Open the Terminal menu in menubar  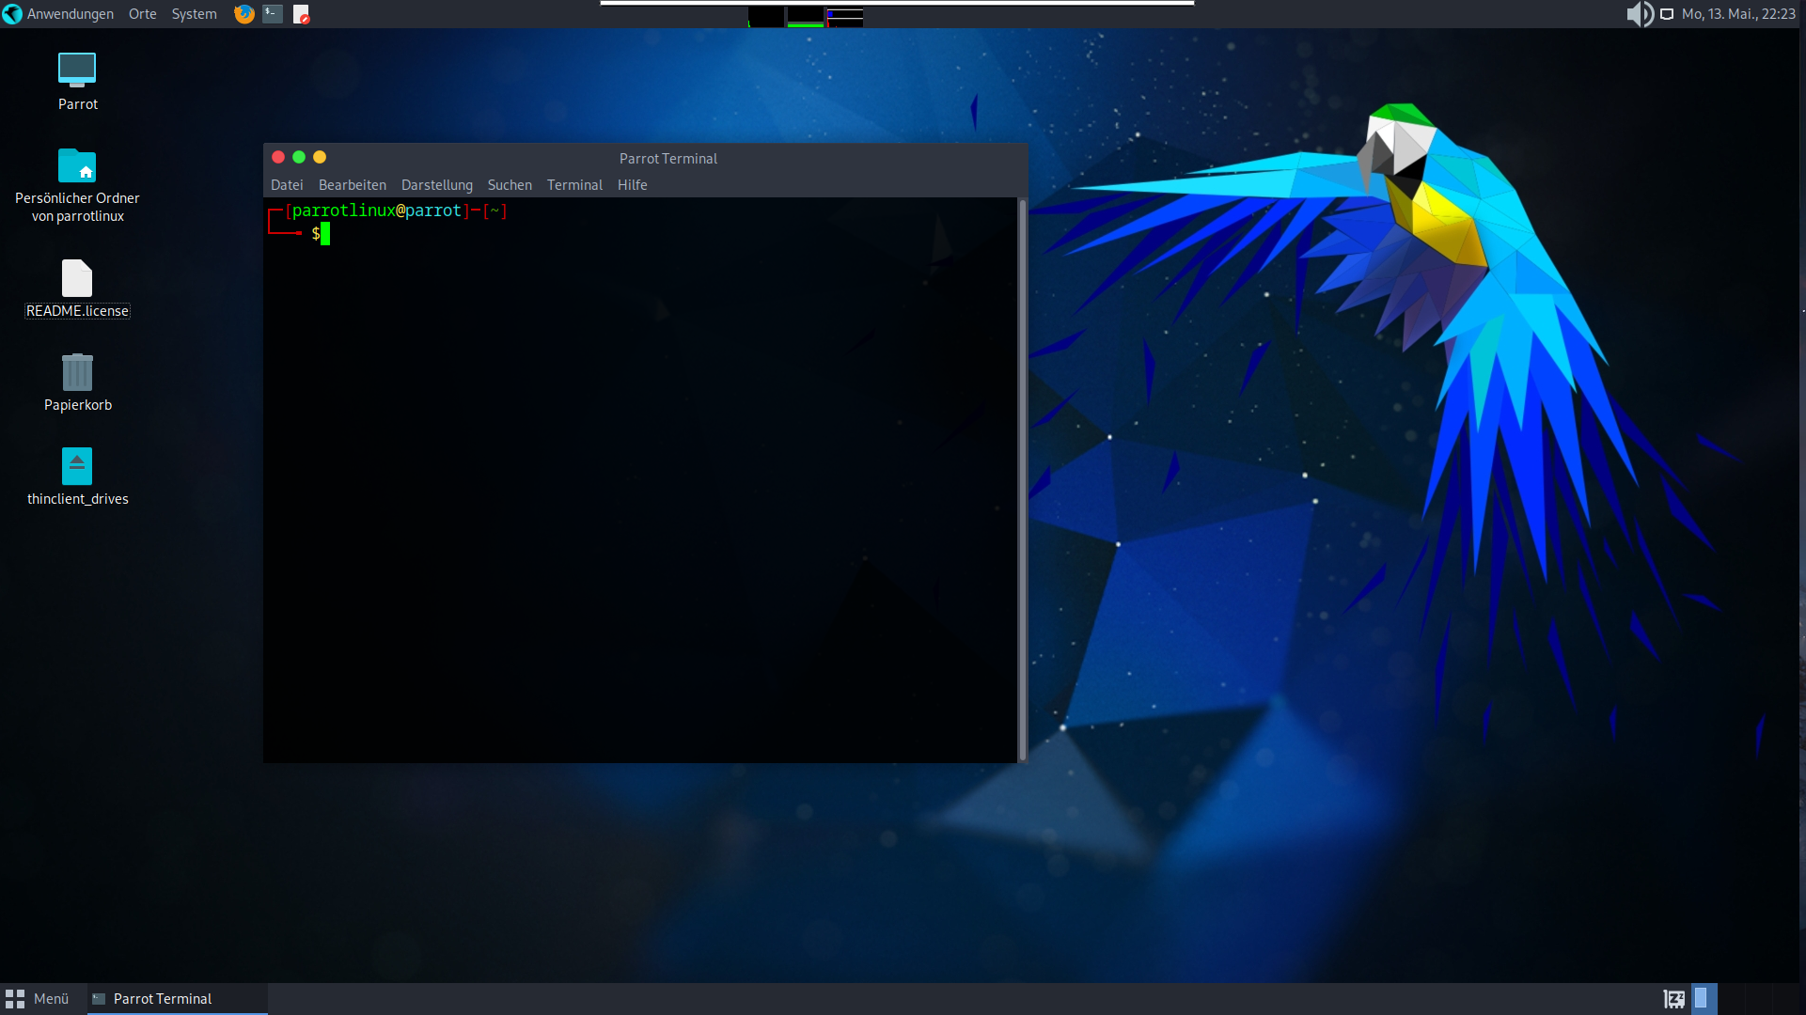[574, 185]
